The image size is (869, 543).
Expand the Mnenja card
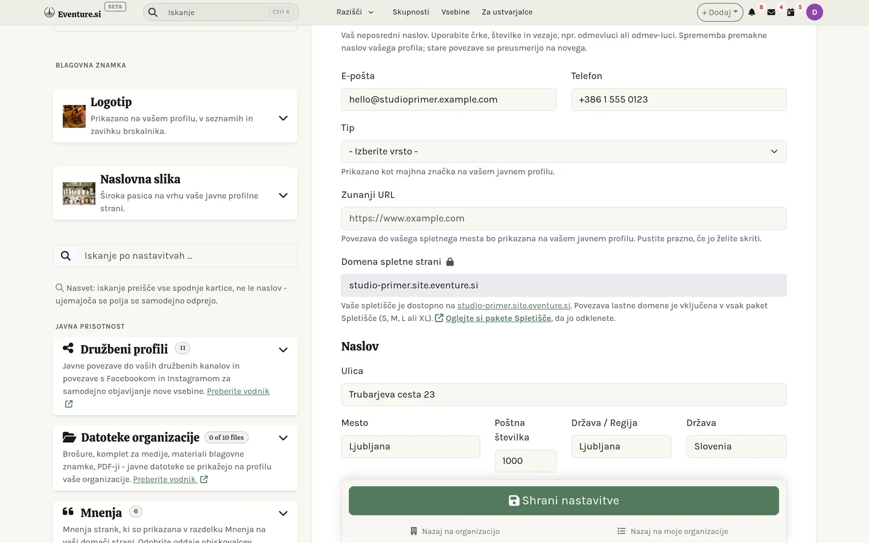tap(283, 513)
